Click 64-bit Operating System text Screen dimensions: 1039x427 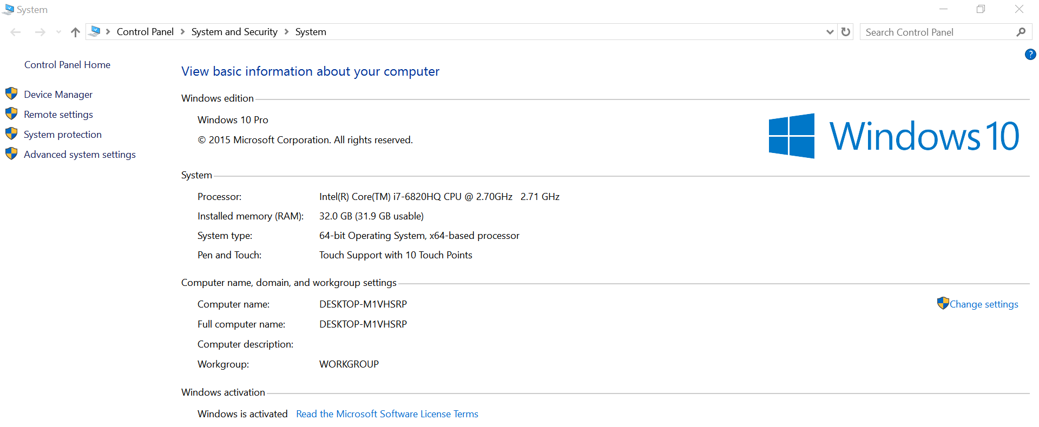[x=419, y=236]
